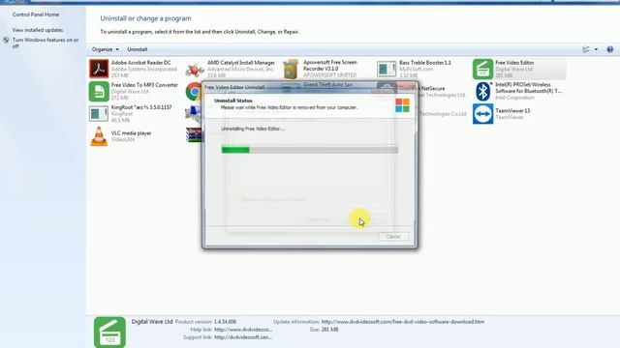The image size is (620, 348).
Task: Select the Intel PROSet Bluetooth software icon
Action: tap(482, 92)
